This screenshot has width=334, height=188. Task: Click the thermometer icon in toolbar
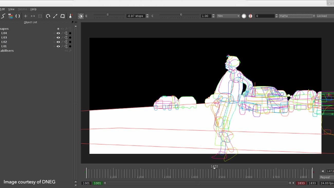(70, 16)
